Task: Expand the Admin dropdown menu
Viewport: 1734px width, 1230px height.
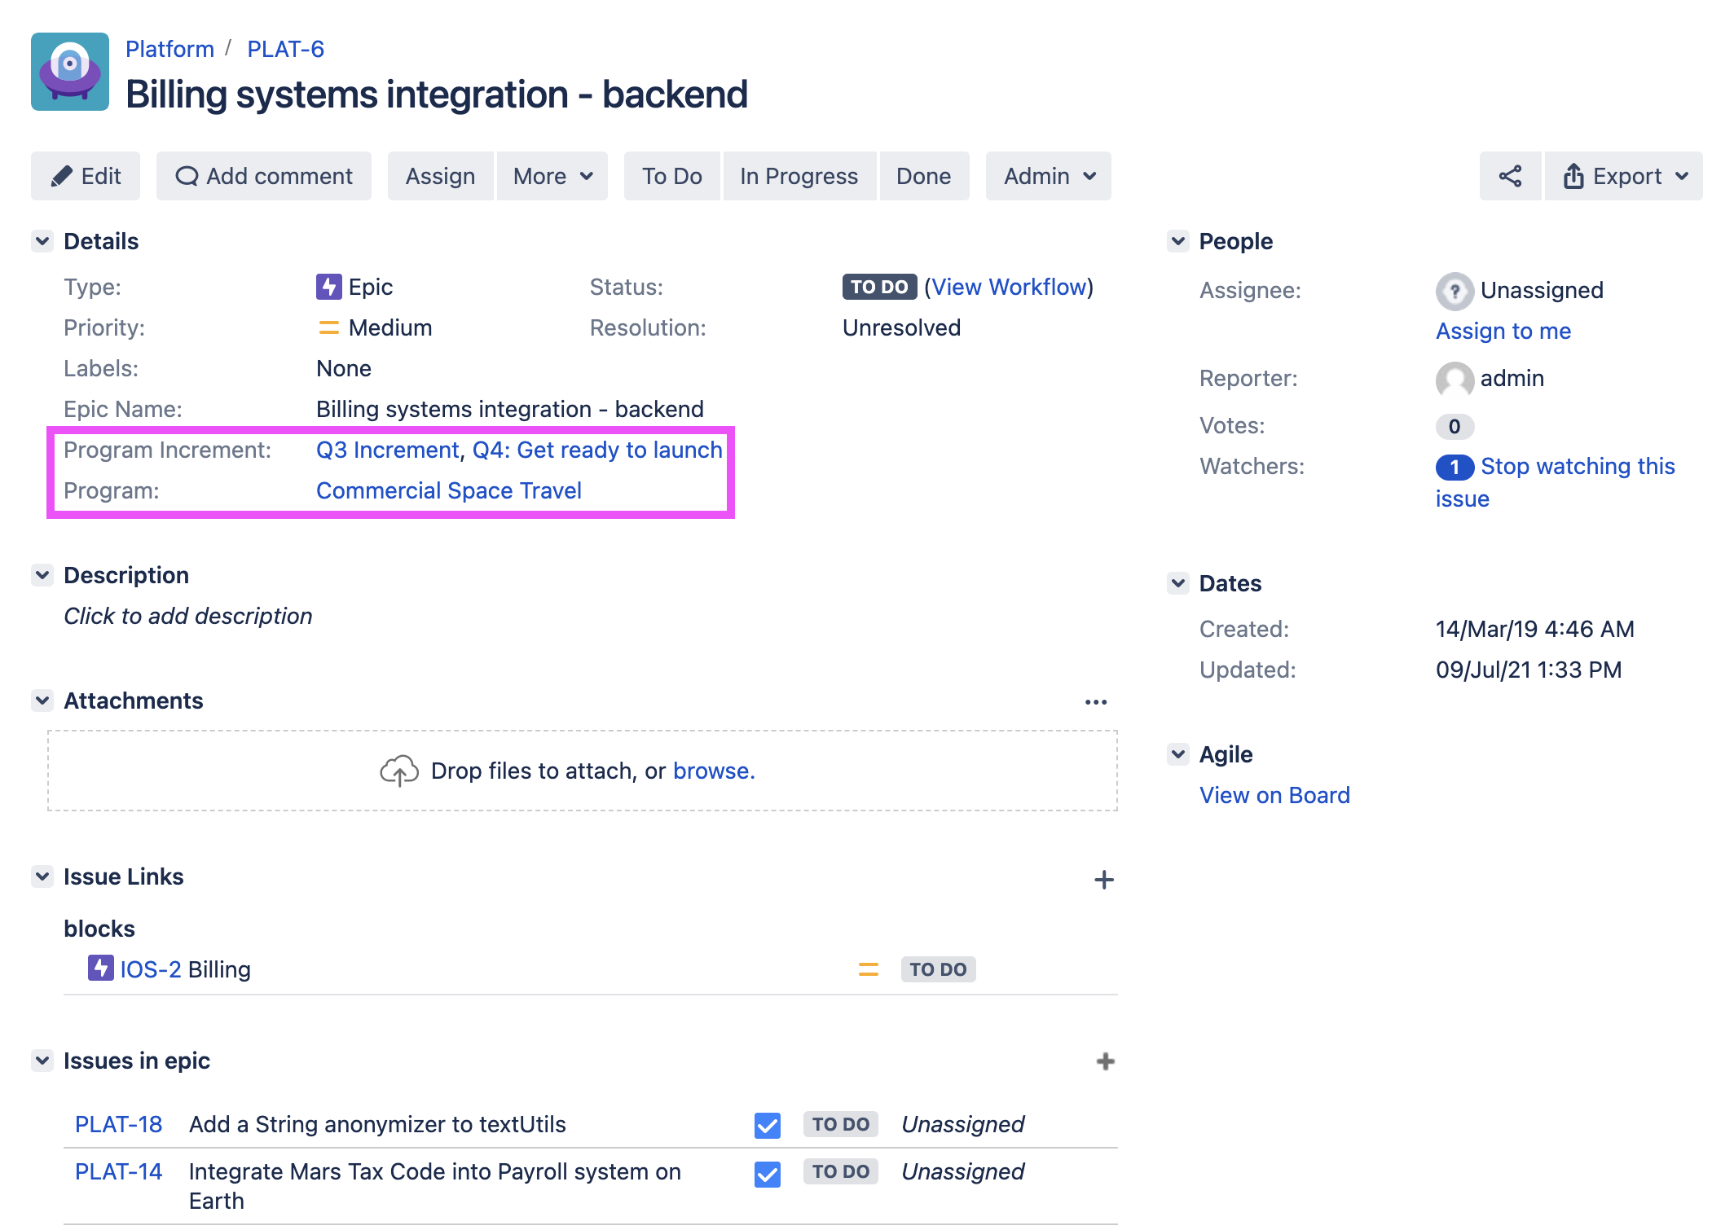Action: pos(1048,176)
